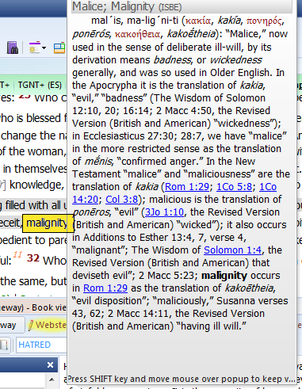Open the Solomon 1:4 reference link
The image size is (302, 389).
[x=232, y=250]
